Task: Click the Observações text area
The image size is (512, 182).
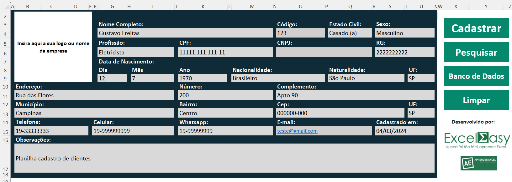Action: pos(224,158)
